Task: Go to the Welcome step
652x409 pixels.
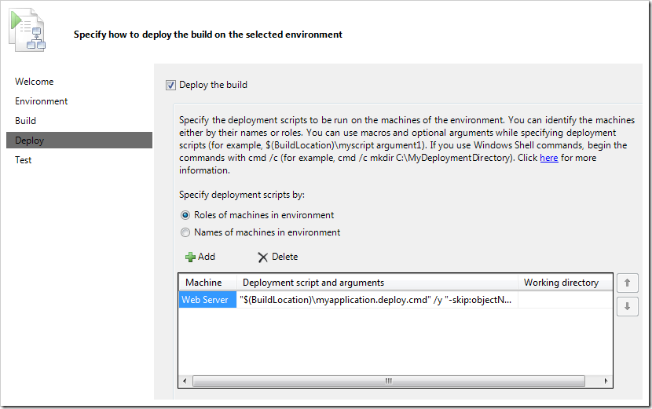Action: [x=35, y=82]
